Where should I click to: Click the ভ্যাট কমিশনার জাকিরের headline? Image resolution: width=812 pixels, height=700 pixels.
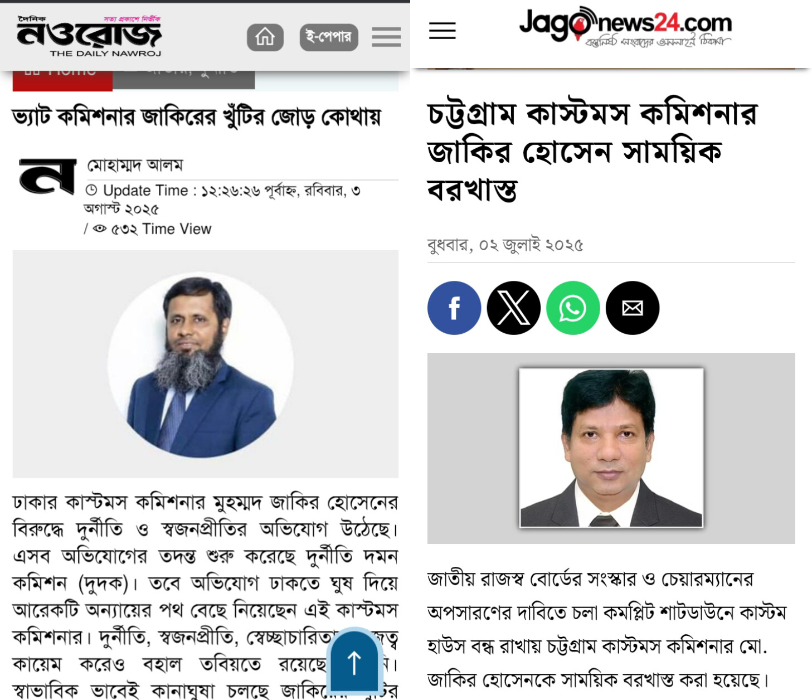coord(196,118)
